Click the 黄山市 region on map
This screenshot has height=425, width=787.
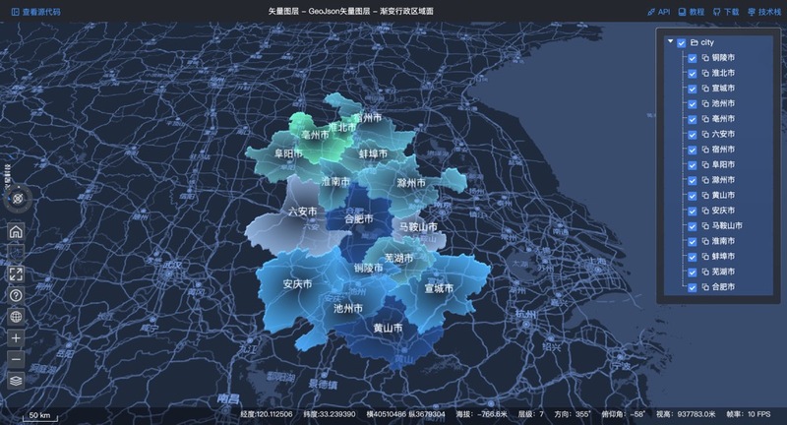click(x=388, y=329)
